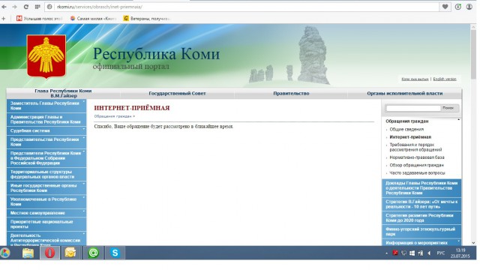This screenshot has width=480, height=270.
Task: Open the Gmail-marked bookmark 'Услышав голос'
Action: (39, 19)
